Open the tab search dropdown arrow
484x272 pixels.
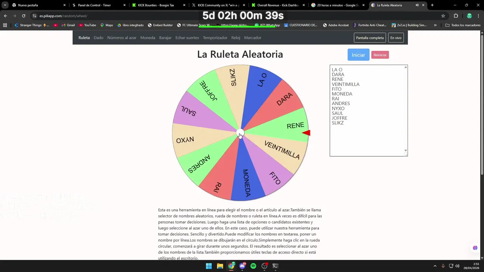[5, 5]
